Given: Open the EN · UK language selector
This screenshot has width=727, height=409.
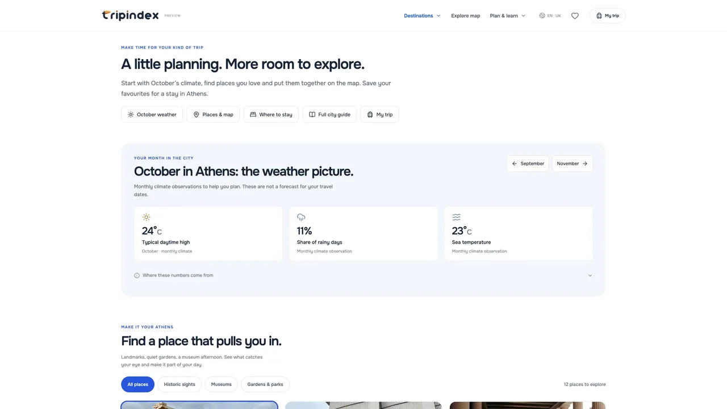Looking at the screenshot, I should click(x=550, y=16).
